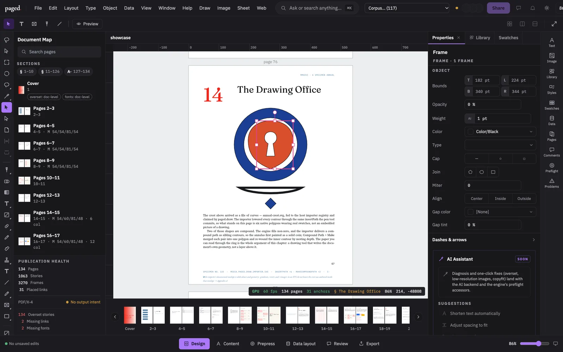Open the Data panel from the right rail
This screenshot has width=563, height=352.
pos(552,121)
